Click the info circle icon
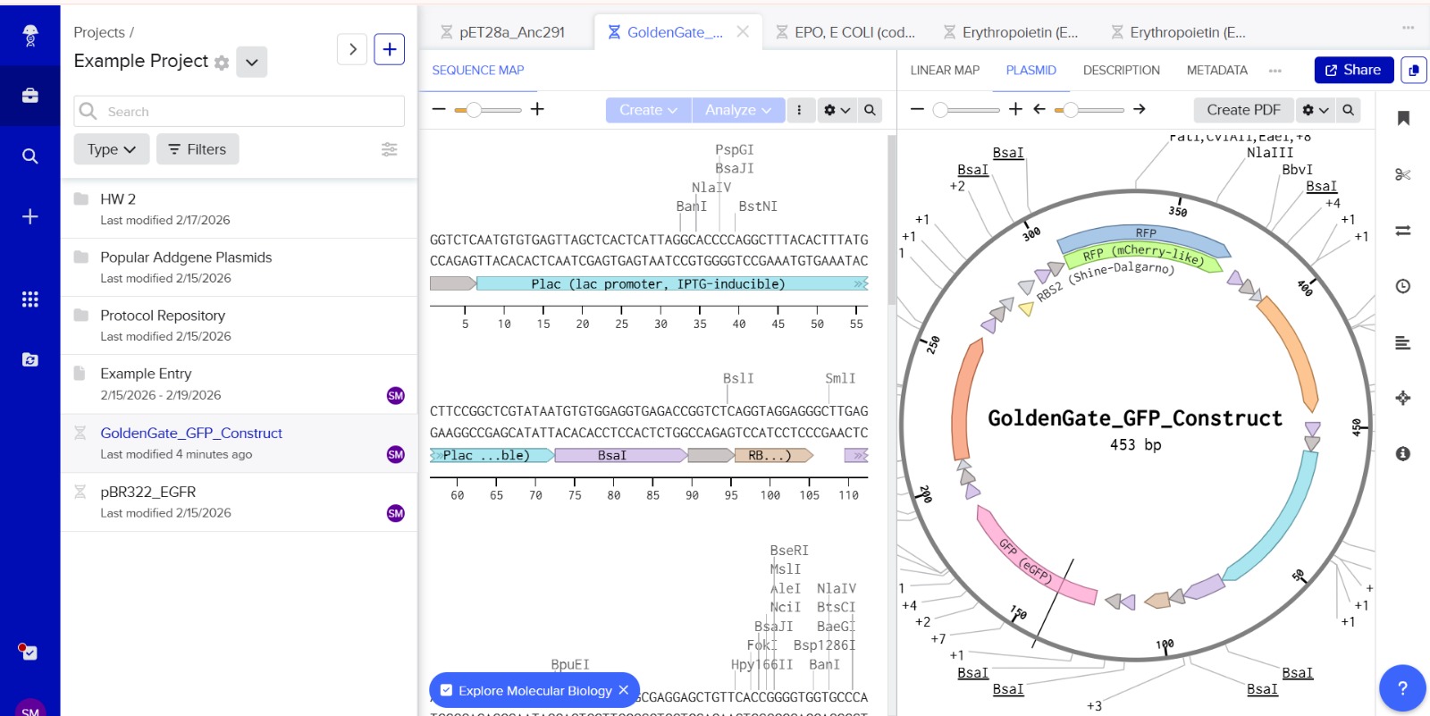The image size is (1430, 716). (x=1403, y=454)
